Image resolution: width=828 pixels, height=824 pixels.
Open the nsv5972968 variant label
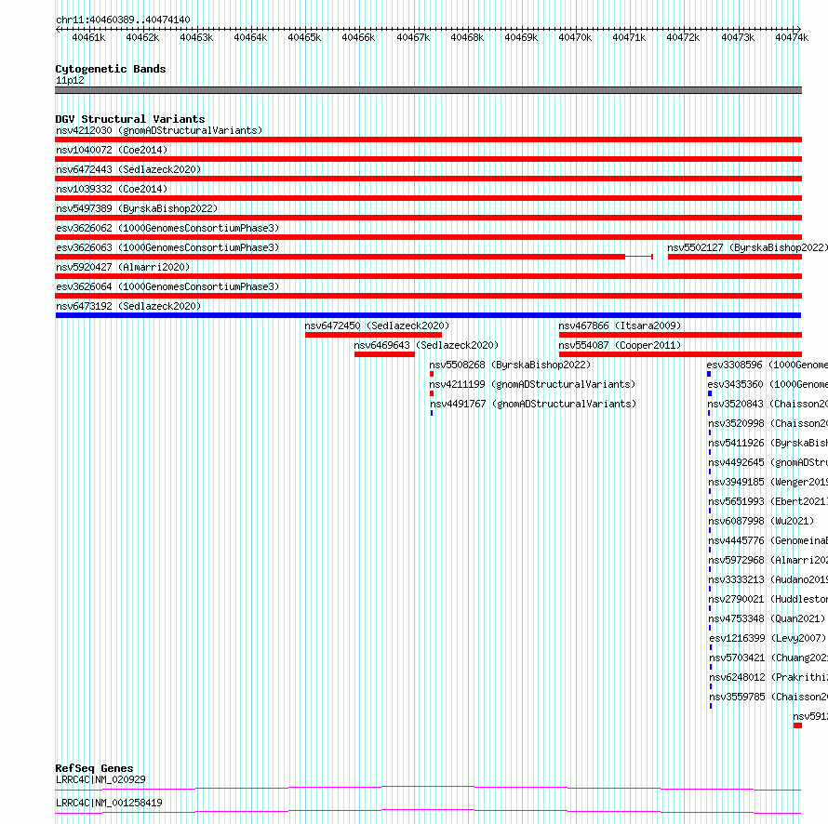pos(768,560)
